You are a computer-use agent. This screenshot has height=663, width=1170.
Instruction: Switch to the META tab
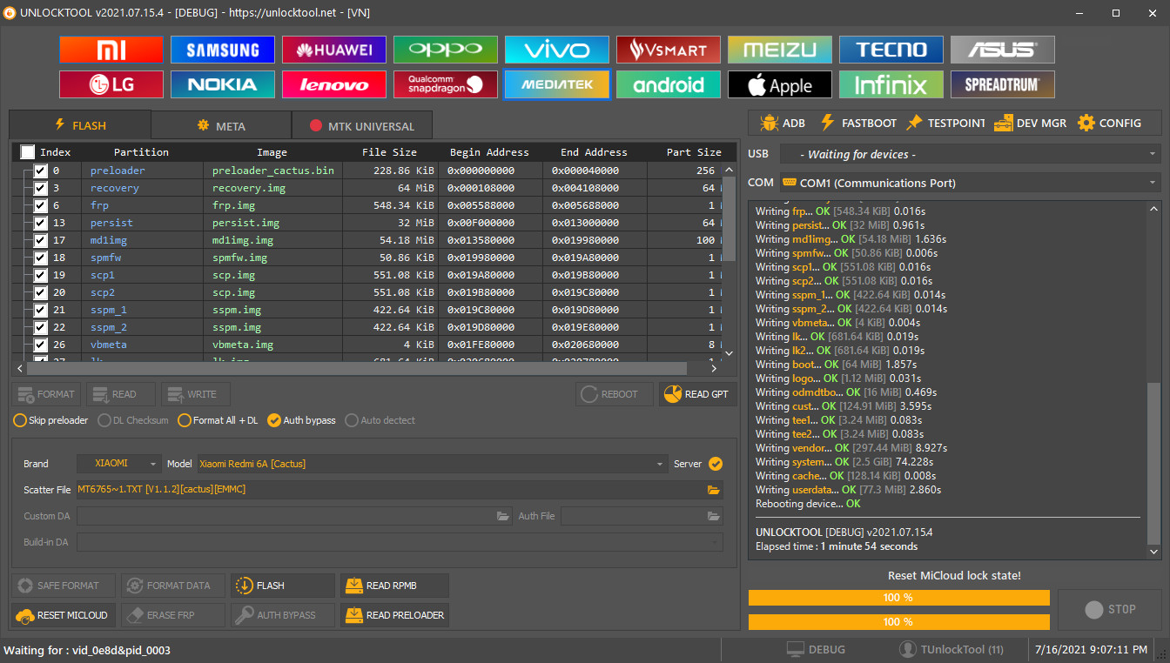click(x=221, y=125)
